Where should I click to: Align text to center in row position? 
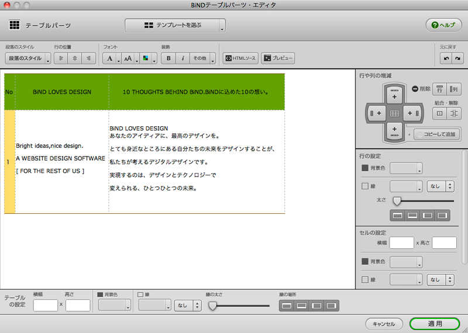(75, 58)
